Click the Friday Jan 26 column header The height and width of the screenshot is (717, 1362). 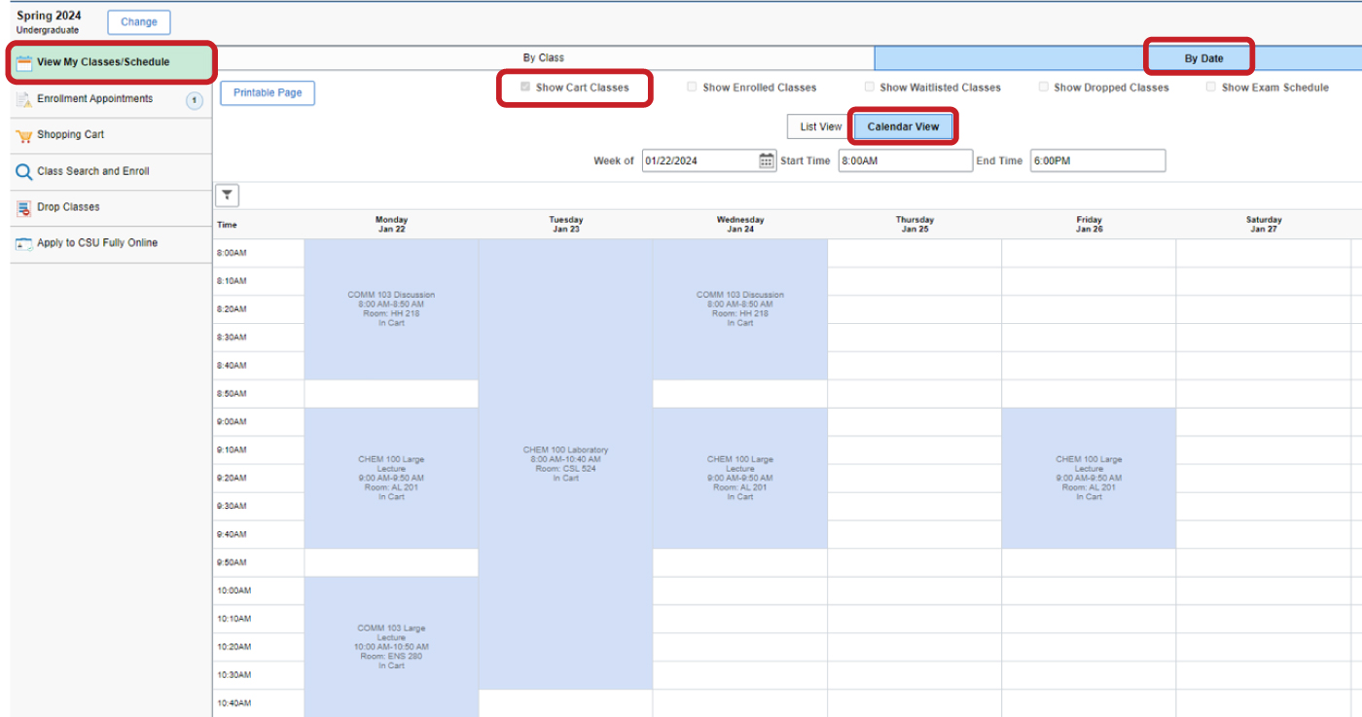tap(1089, 225)
